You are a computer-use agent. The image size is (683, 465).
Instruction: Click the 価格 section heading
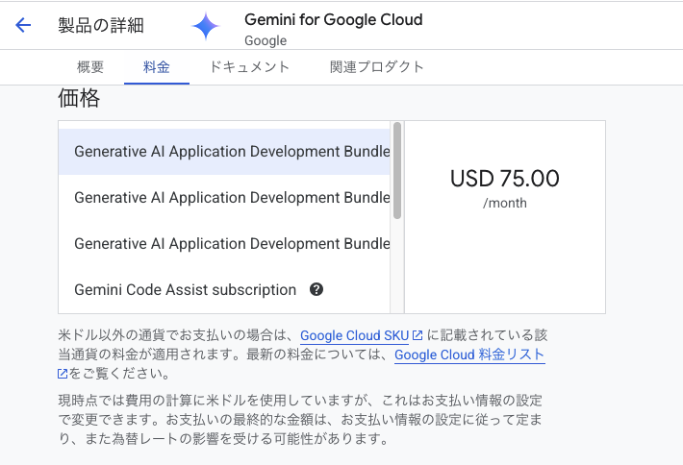click(x=79, y=98)
